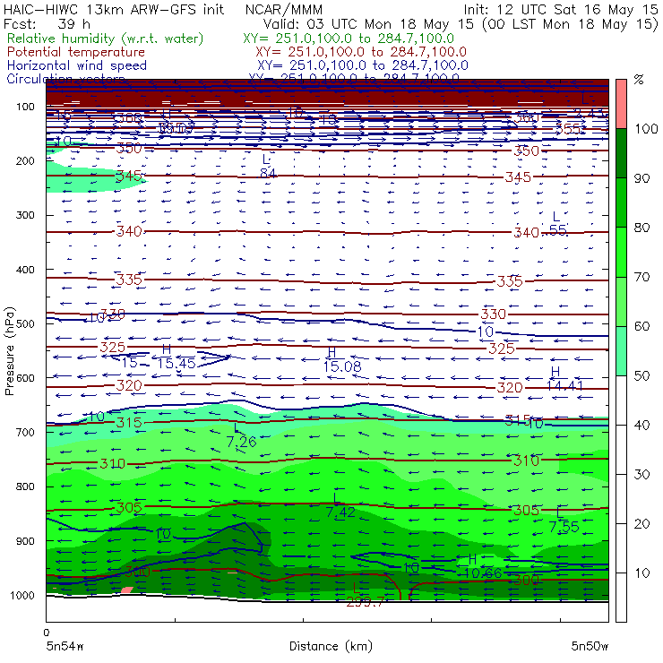This screenshot has height=663, width=663.
Task: Click the pink above-100% colorbar segment
Action: click(621, 104)
